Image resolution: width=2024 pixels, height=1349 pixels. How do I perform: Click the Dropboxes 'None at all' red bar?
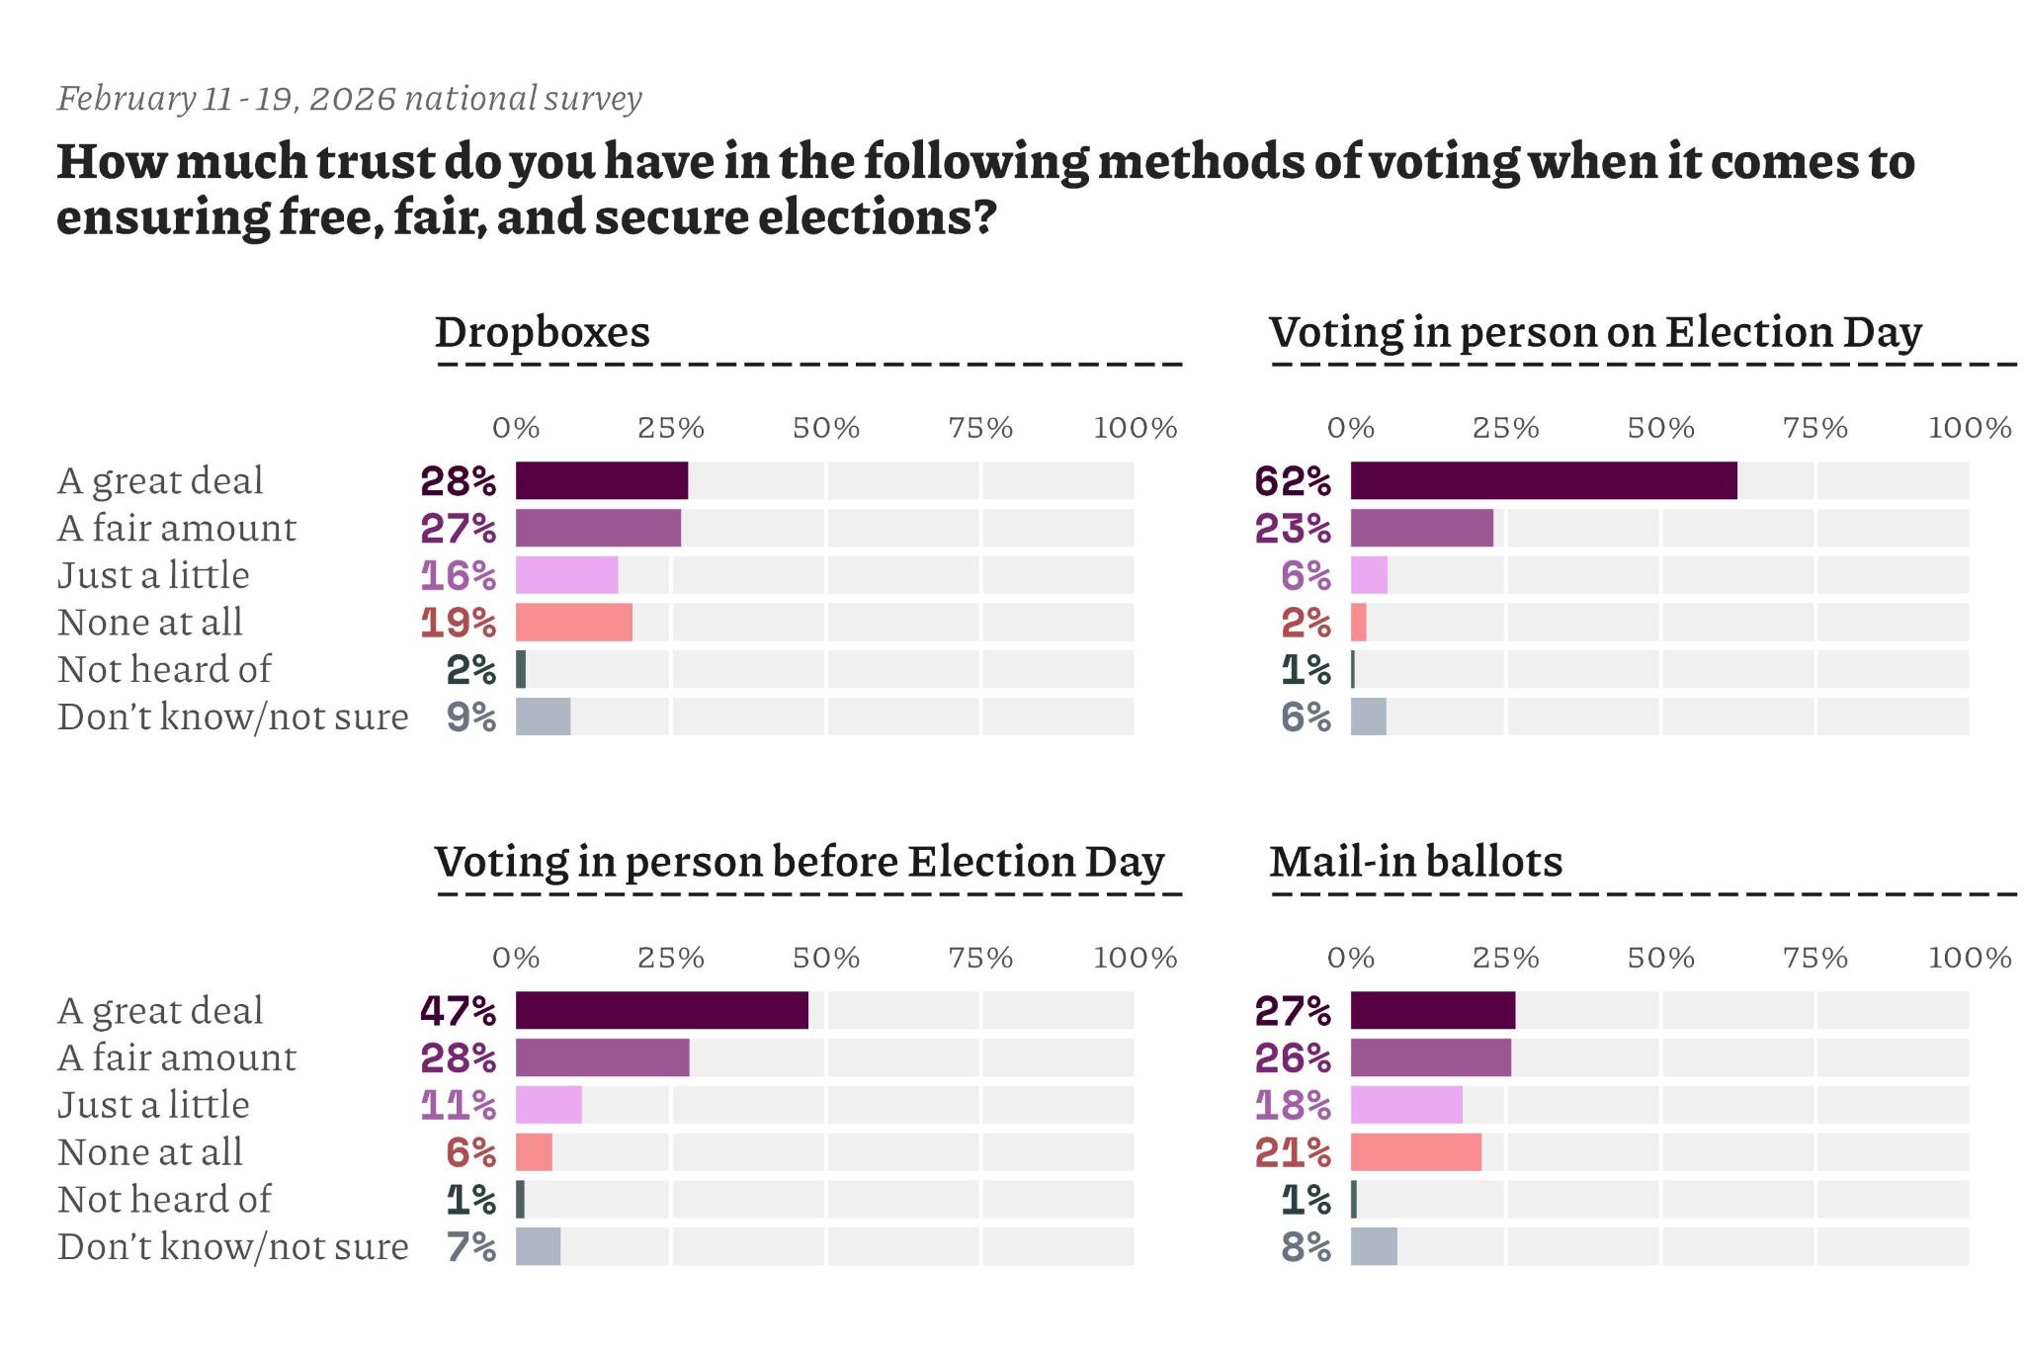573,623
